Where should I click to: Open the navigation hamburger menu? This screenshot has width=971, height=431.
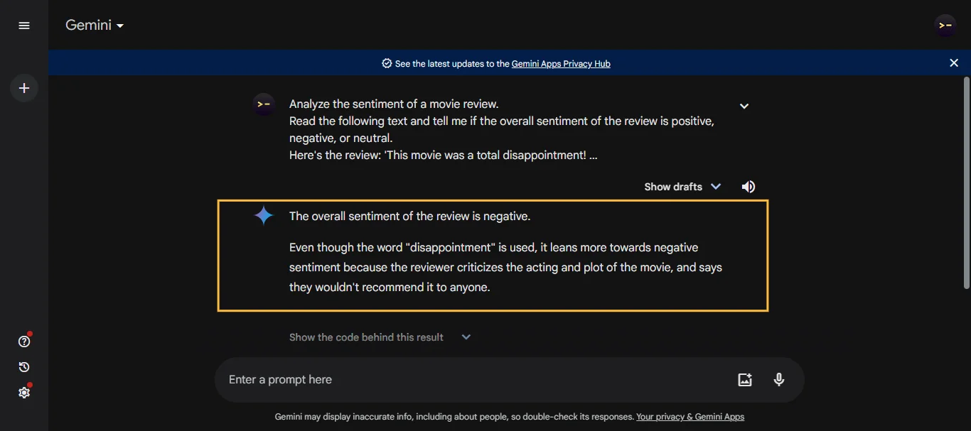[x=23, y=25]
